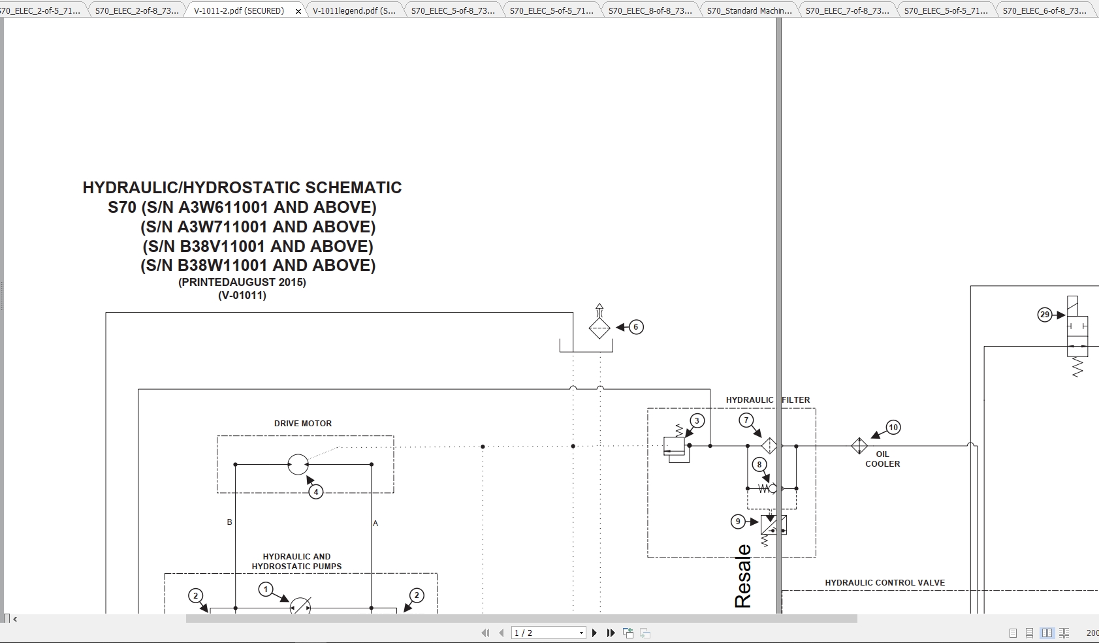Click the double-right arrow last page icon

(611, 633)
